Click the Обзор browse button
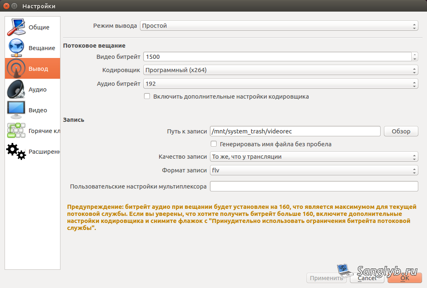Viewport: 427px width, 288px height. tap(401, 131)
